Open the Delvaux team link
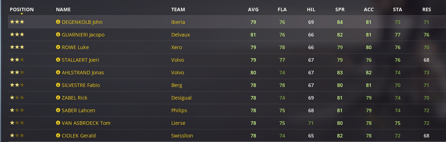446x142 pixels. [x=181, y=35]
